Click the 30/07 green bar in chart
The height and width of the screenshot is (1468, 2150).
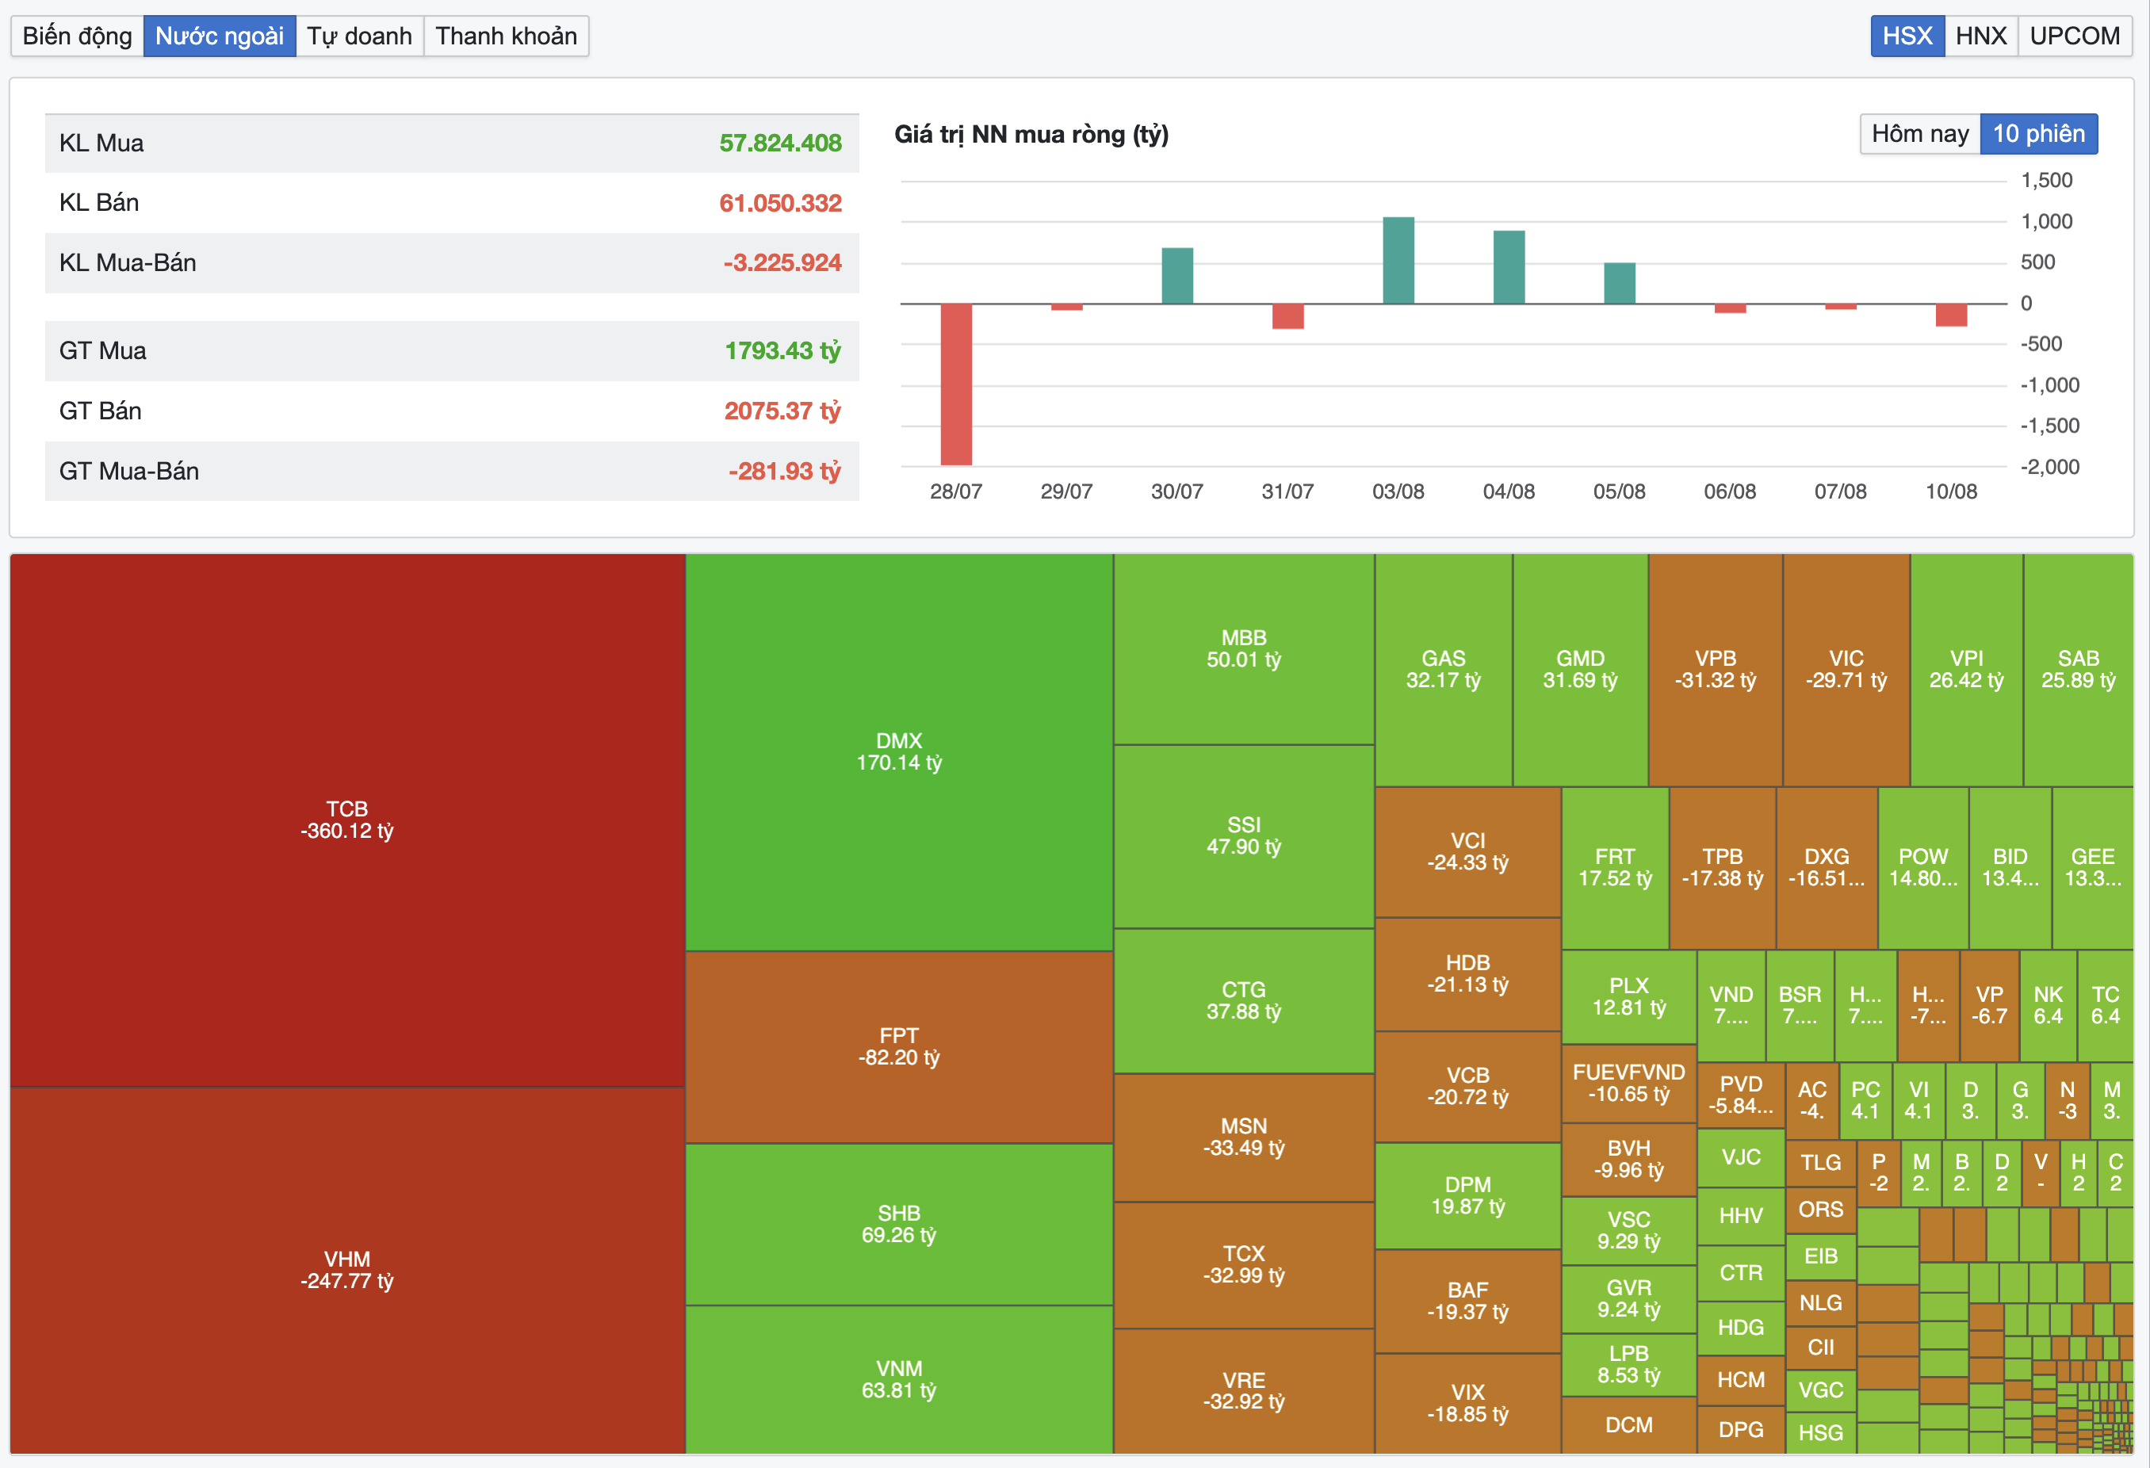[x=1176, y=276]
